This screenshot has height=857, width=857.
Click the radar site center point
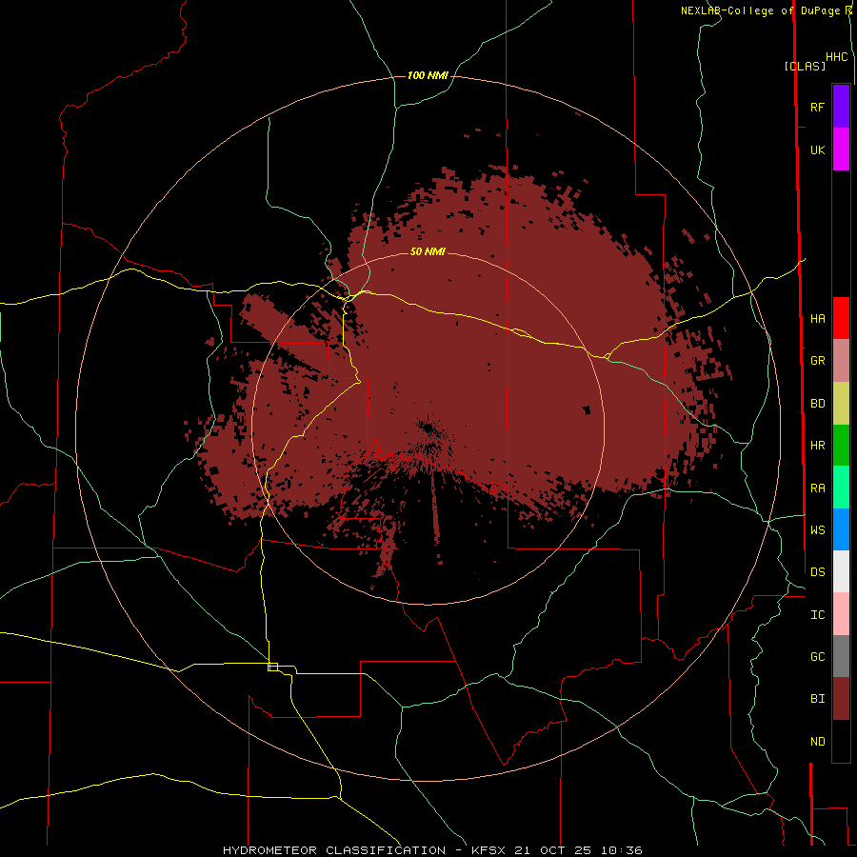(x=428, y=428)
